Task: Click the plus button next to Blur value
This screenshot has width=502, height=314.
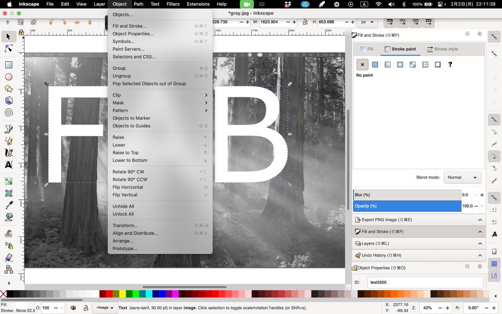Action: pyautogui.click(x=482, y=195)
